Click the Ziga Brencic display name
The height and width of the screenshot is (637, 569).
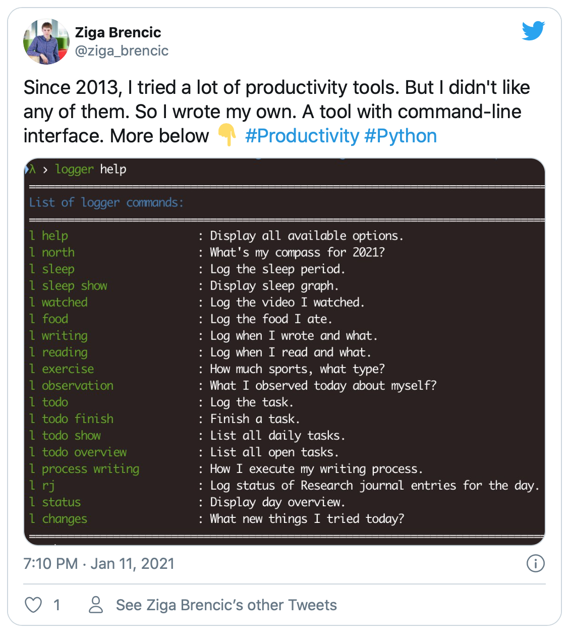coord(118,32)
